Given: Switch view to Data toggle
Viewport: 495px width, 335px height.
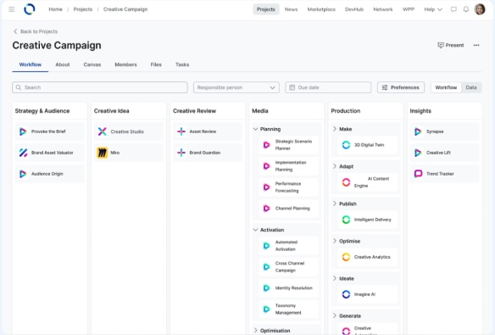Looking at the screenshot, I should coord(471,87).
